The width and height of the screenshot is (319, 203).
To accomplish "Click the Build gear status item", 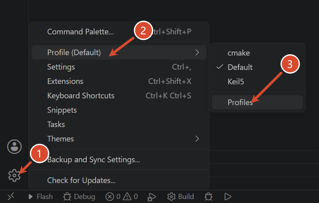I will pos(180,197).
